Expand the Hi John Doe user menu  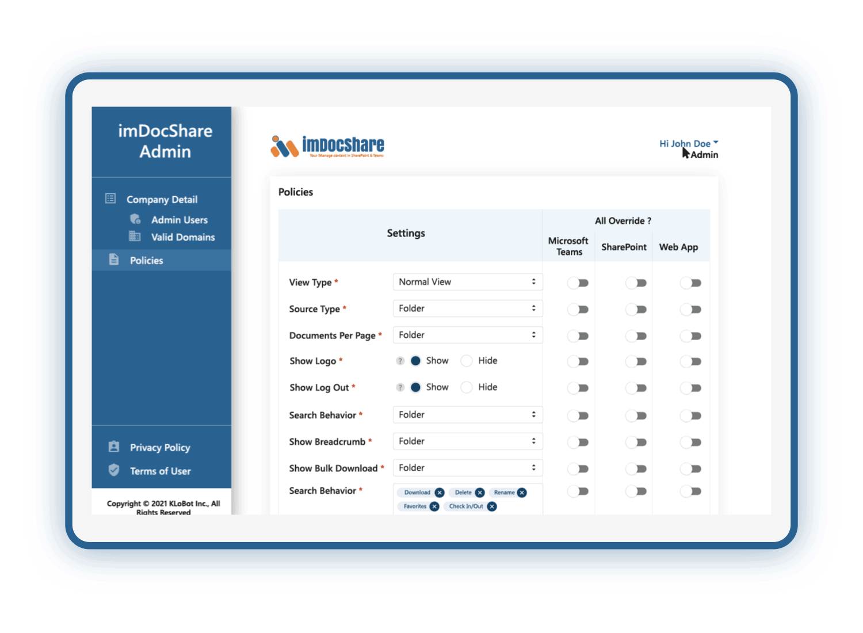coord(689,143)
